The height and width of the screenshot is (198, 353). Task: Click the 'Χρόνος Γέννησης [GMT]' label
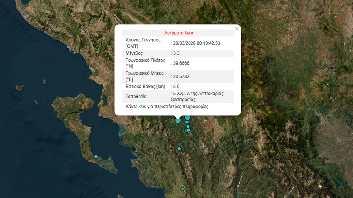143,43
